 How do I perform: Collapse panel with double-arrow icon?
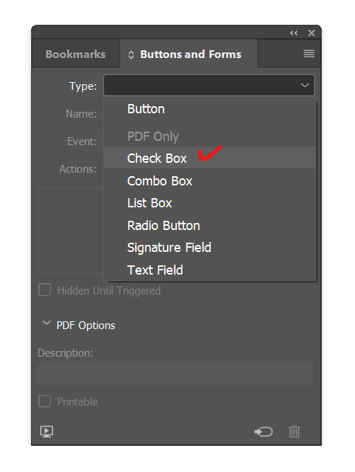293,33
